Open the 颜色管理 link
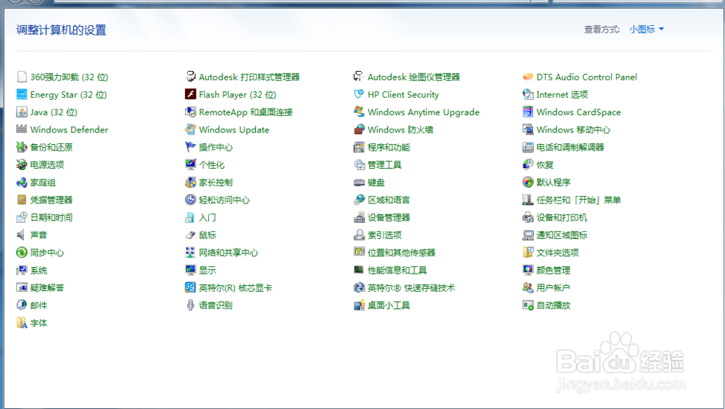The height and width of the screenshot is (409, 725). pos(553,270)
